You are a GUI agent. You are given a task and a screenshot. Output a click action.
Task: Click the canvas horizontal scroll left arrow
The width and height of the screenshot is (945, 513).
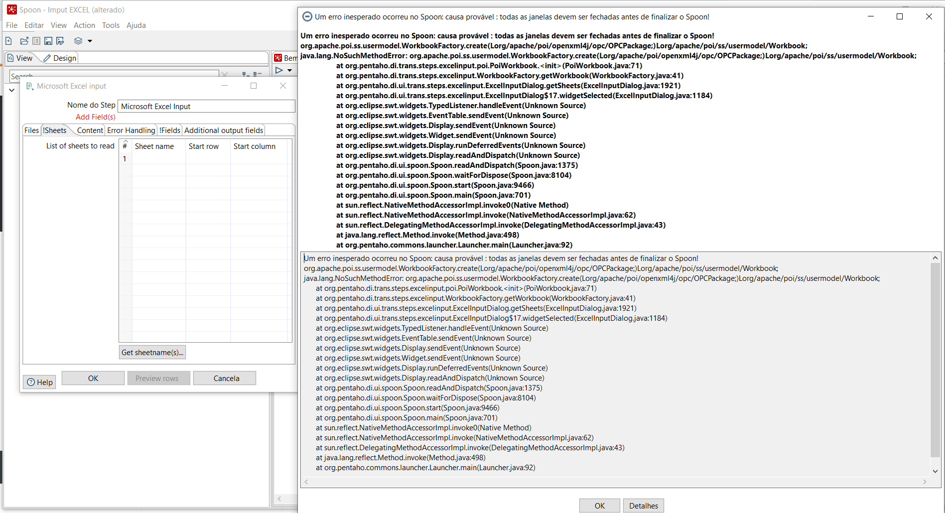(x=279, y=499)
